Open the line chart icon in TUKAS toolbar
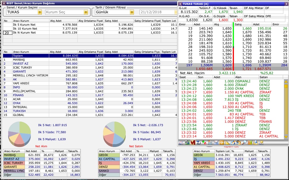The image size is (289, 180). (181, 142)
